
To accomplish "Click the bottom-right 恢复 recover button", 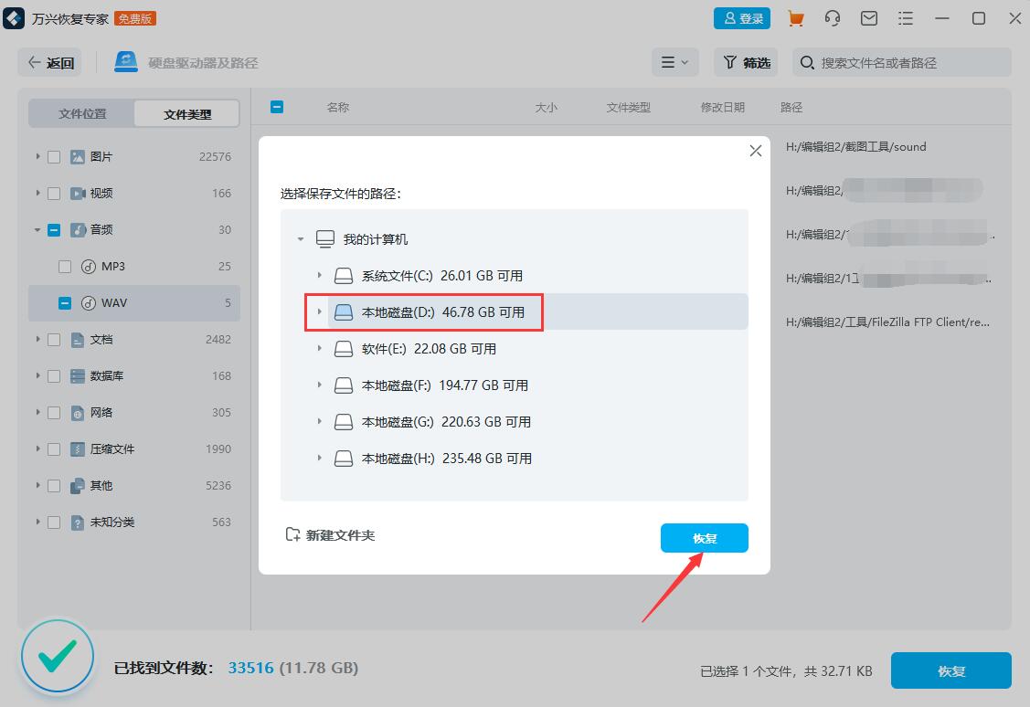I will (951, 670).
